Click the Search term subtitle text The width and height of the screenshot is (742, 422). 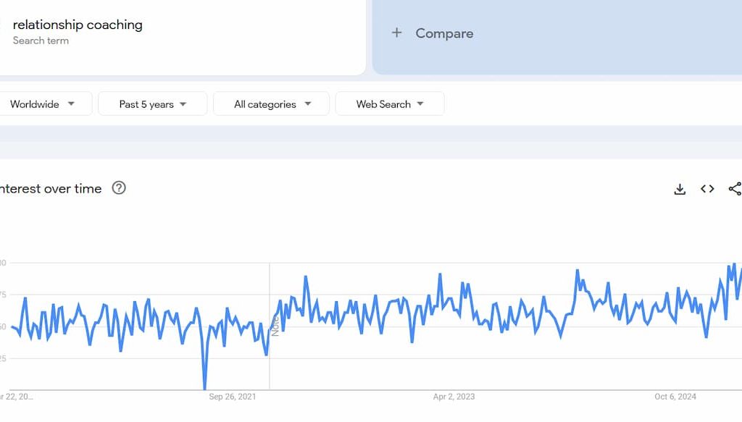coord(41,41)
